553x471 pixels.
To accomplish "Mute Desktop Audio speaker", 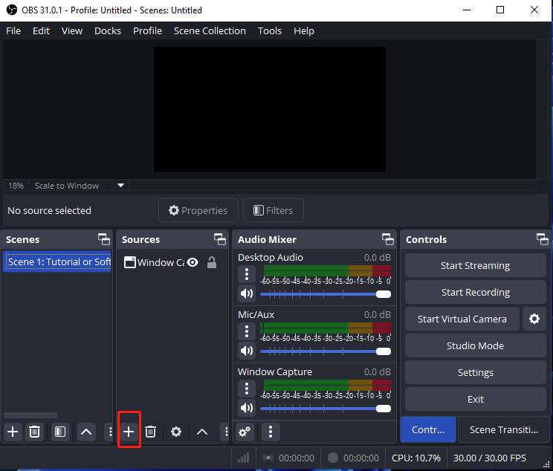I will (x=247, y=293).
